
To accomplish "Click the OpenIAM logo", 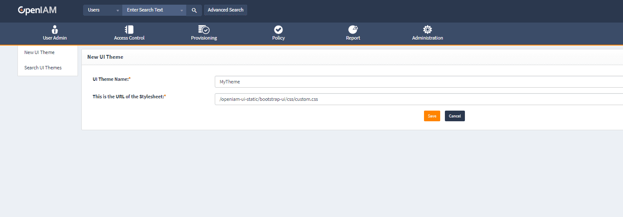I will pyautogui.click(x=37, y=10).
